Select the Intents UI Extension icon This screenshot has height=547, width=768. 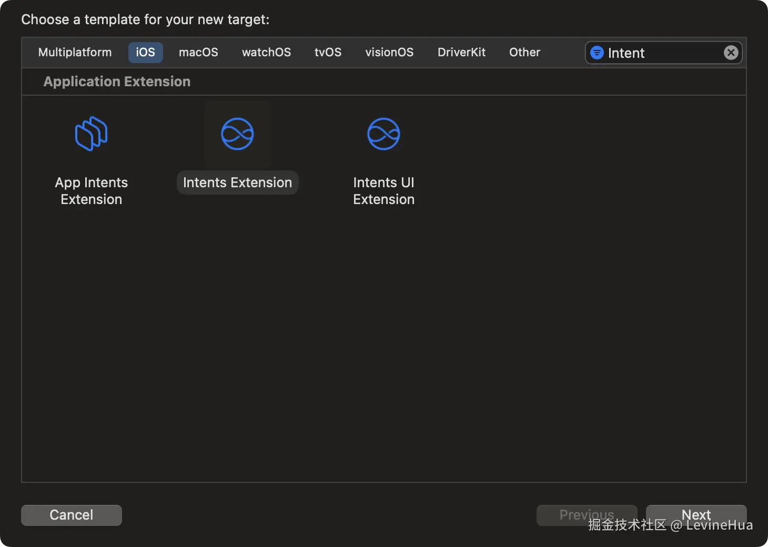[383, 134]
